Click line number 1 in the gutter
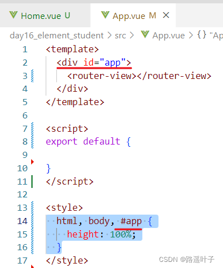This screenshot has width=223, height=268. point(25,49)
